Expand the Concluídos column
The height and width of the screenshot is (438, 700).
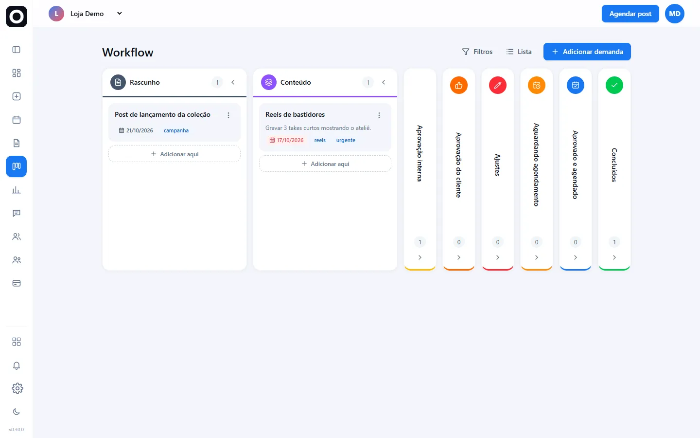614,257
